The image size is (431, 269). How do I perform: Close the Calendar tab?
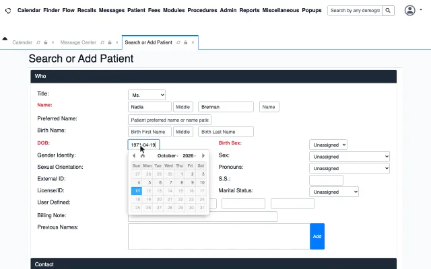(x=53, y=42)
